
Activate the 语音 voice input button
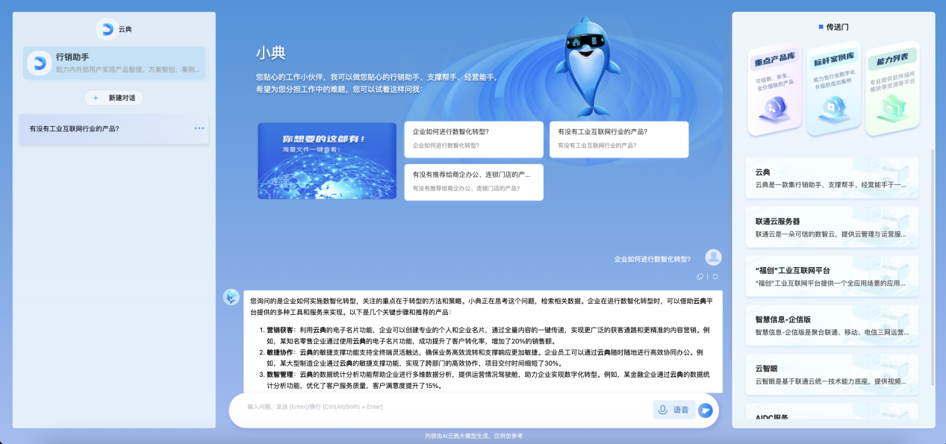(674, 410)
